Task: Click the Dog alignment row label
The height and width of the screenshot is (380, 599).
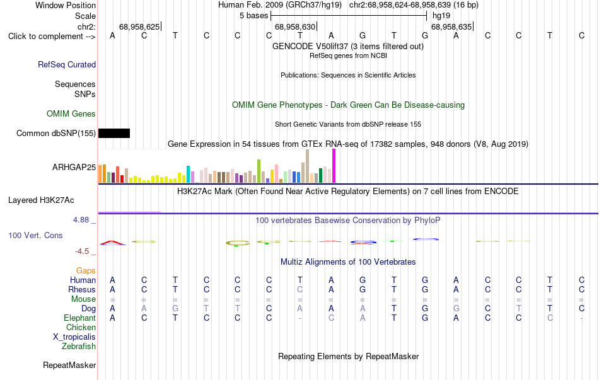Action: (88, 309)
